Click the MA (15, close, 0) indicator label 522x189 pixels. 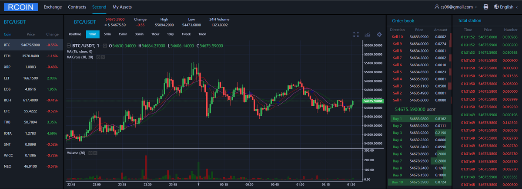[80, 51]
